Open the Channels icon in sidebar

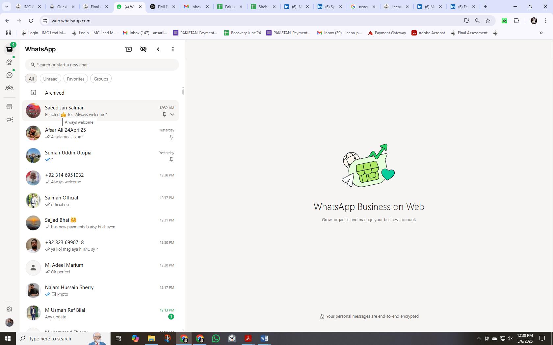point(10,75)
